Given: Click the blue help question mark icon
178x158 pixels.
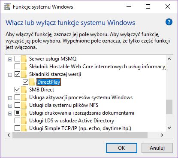Looking at the screenshot, I should [169, 22].
